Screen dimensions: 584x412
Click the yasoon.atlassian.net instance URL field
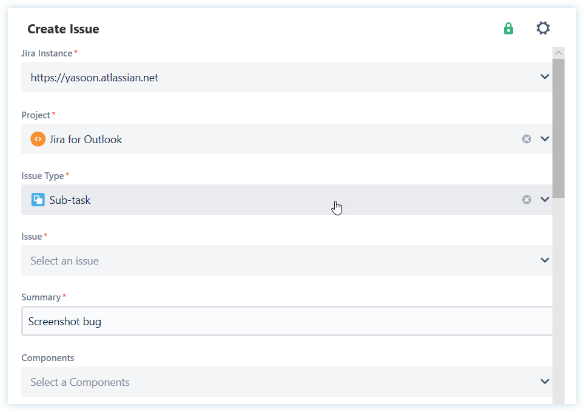pyautogui.click(x=273, y=77)
